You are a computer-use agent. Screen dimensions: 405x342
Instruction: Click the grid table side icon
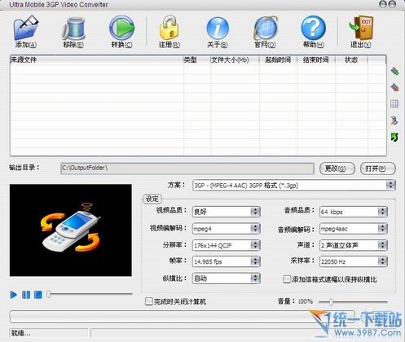pyautogui.click(x=394, y=103)
